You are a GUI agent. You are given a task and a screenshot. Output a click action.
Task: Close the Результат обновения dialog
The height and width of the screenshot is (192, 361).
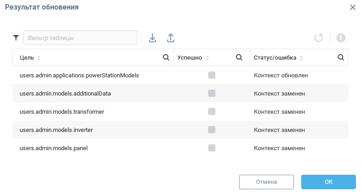click(353, 7)
